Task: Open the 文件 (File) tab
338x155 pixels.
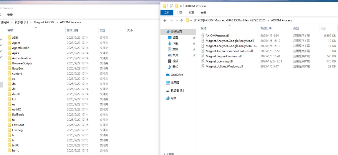Action: (167, 13)
